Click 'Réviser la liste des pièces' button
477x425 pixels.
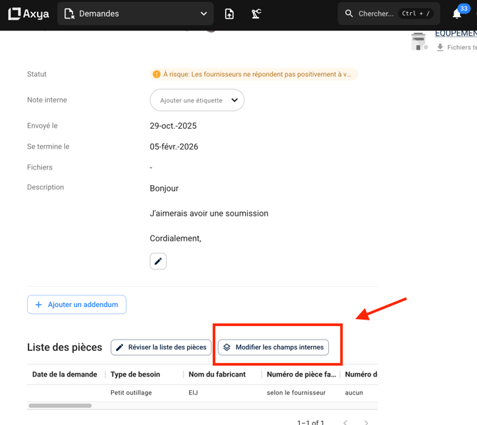(161, 347)
